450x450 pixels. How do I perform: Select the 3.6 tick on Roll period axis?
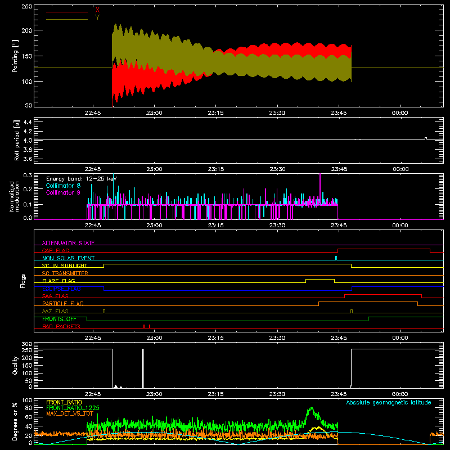pos(28,159)
